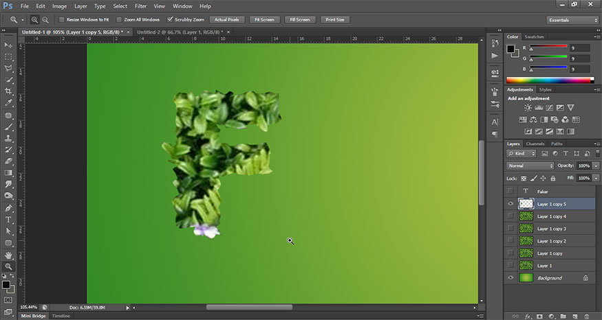Open the Image menu
Image resolution: width=602 pixels, height=320 pixels.
point(59,6)
